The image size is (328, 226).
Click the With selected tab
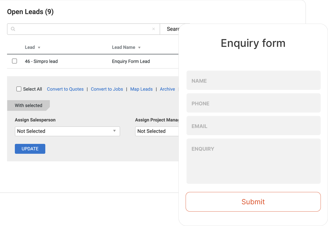coord(29,105)
